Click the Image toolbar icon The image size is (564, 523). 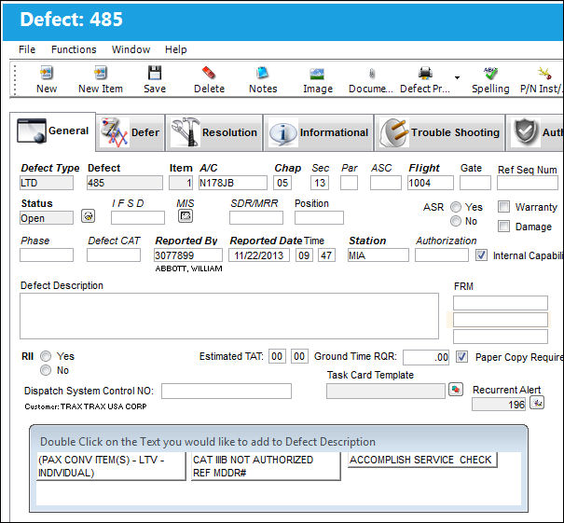317,74
